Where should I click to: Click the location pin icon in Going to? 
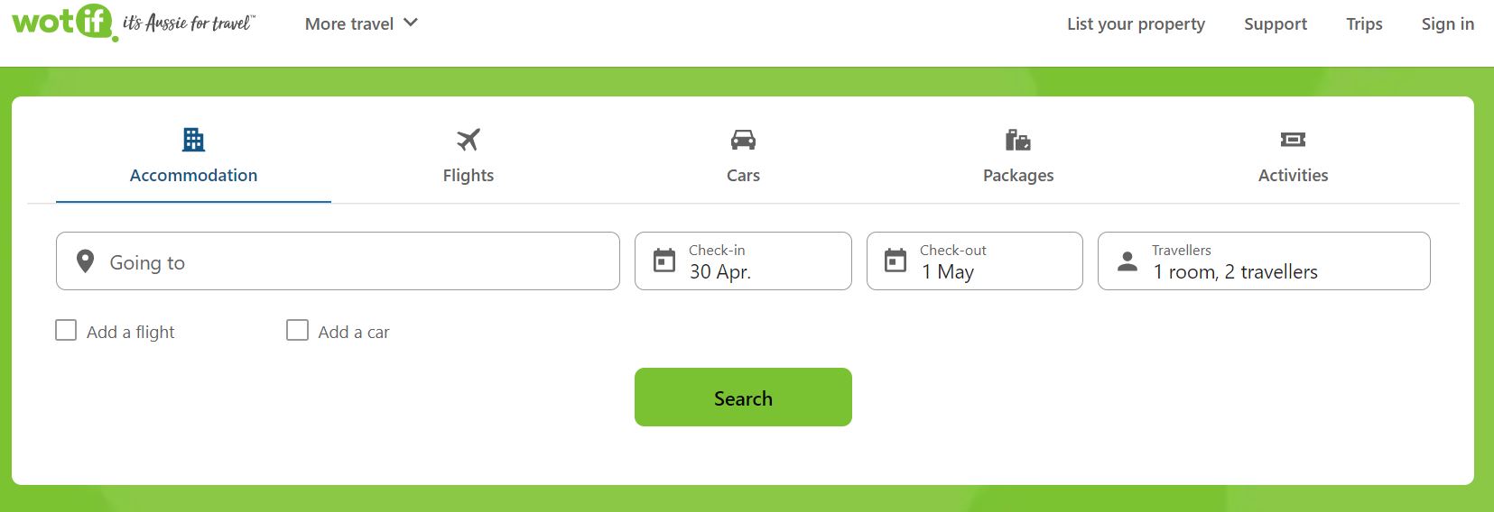pyautogui.click(x=86, y=261)
